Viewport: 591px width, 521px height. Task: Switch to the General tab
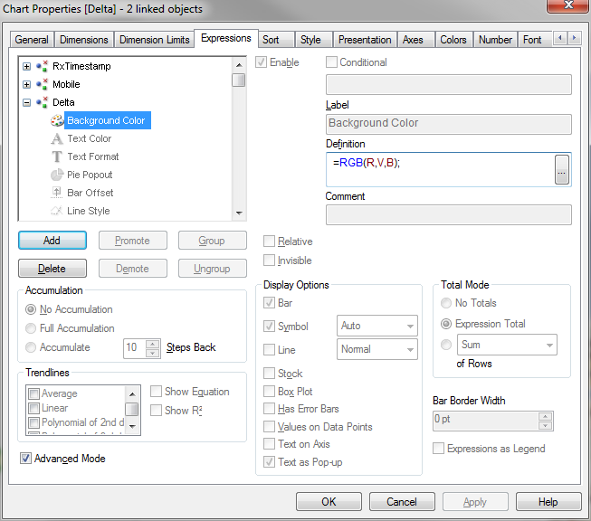[x=32, y=40]
